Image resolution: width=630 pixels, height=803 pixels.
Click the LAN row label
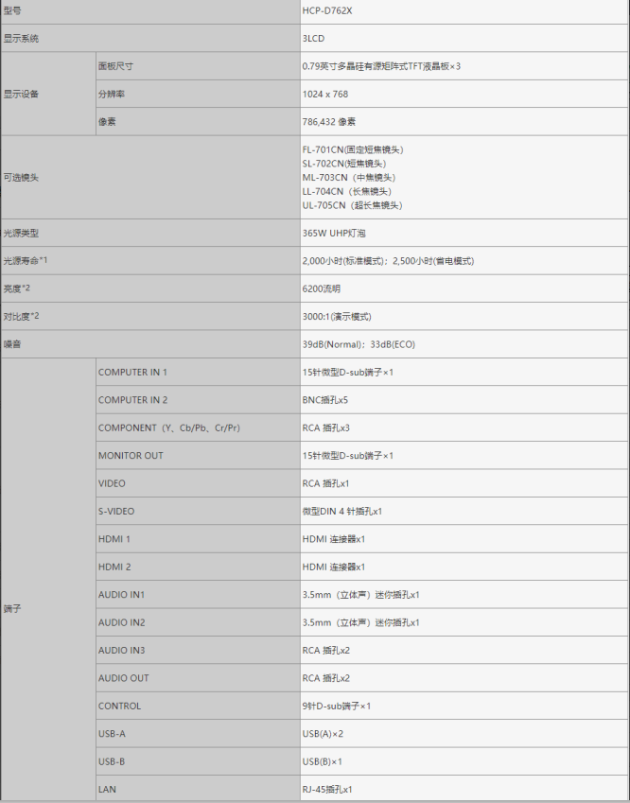tap(107, 789)
